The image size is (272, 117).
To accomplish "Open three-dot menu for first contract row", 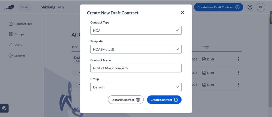I will tap(239, 59).
